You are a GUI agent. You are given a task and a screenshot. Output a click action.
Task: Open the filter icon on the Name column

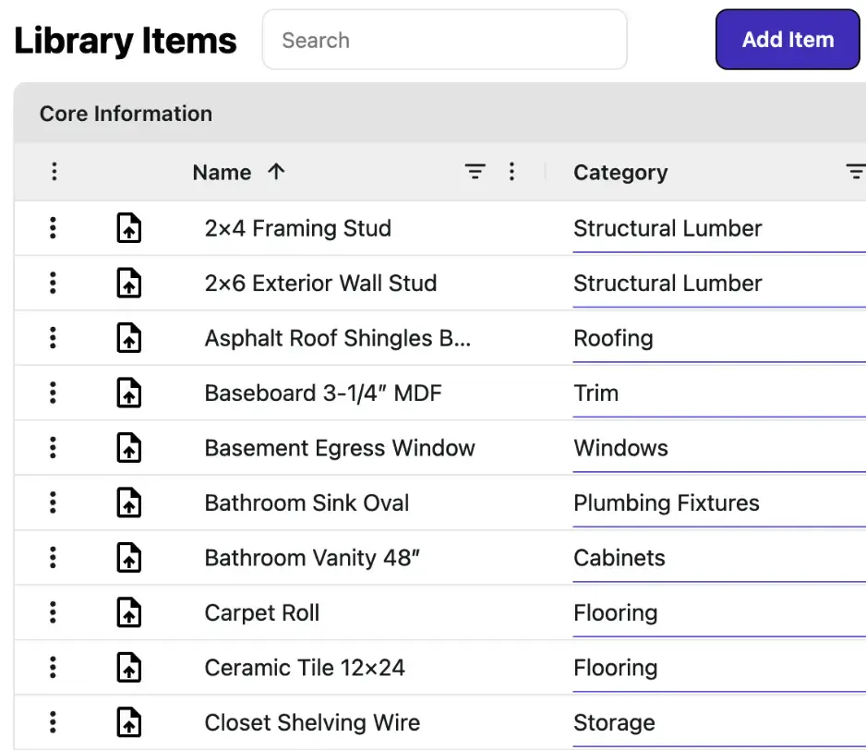(x=475, y=172)
